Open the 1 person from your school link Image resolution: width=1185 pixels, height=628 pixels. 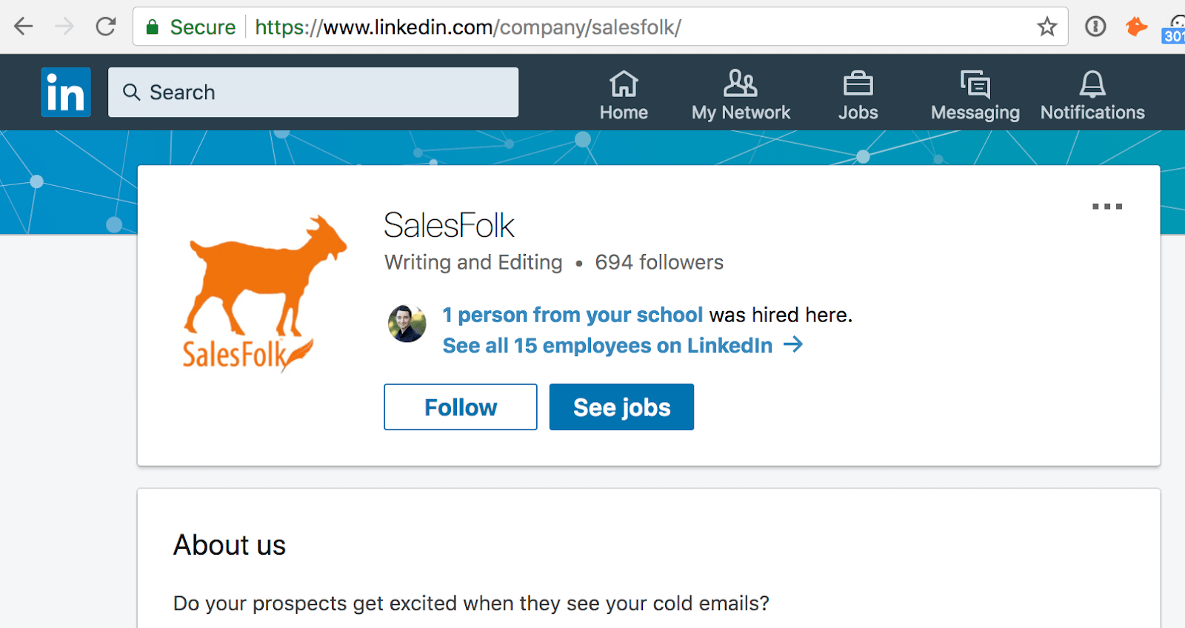[572, 315]
